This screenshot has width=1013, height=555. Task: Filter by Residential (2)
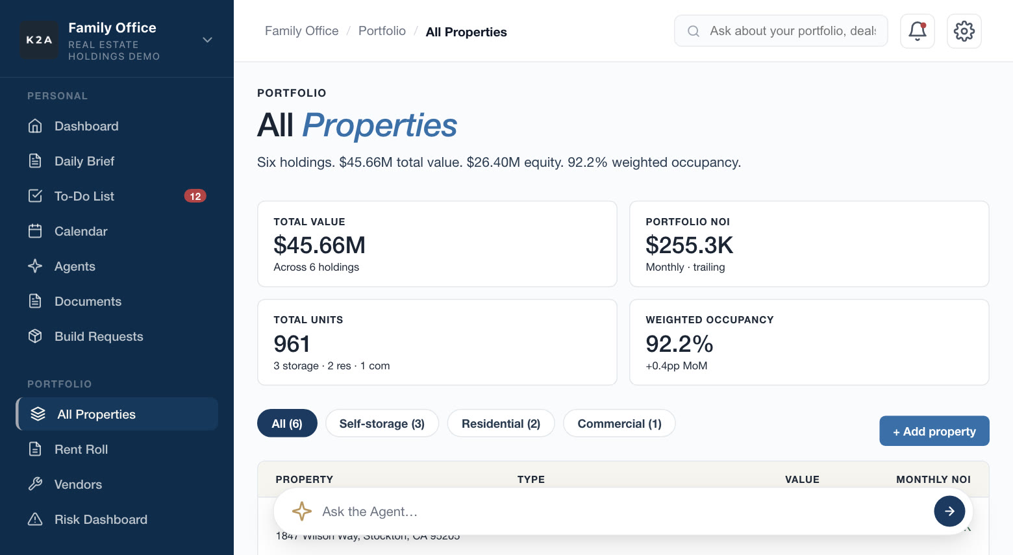(501, 423)
